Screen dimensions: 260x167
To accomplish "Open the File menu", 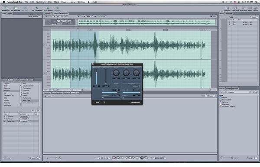I will coord(26,2).
